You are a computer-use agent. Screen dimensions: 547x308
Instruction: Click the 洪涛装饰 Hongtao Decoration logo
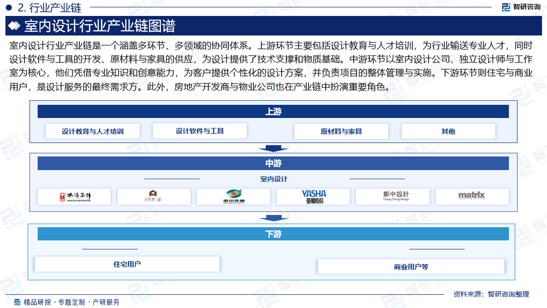click(74, 196)
